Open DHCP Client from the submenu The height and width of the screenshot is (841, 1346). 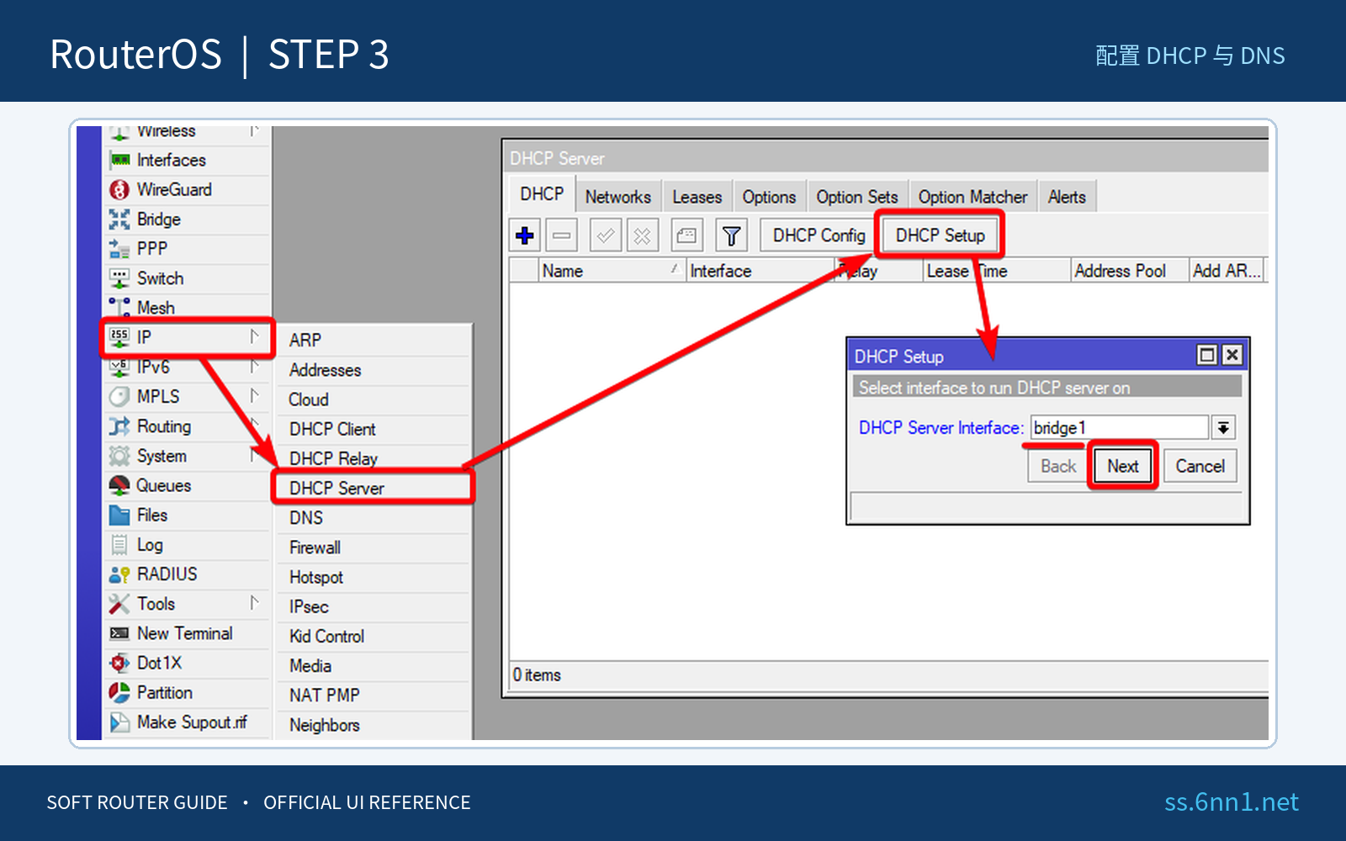click(x=374, y=429)
